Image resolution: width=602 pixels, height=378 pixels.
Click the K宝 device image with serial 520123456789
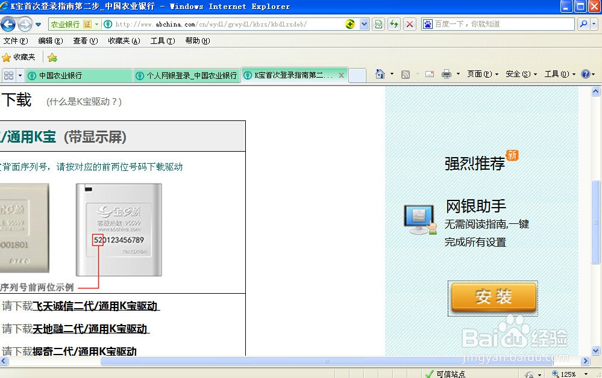tap(119, 230)
